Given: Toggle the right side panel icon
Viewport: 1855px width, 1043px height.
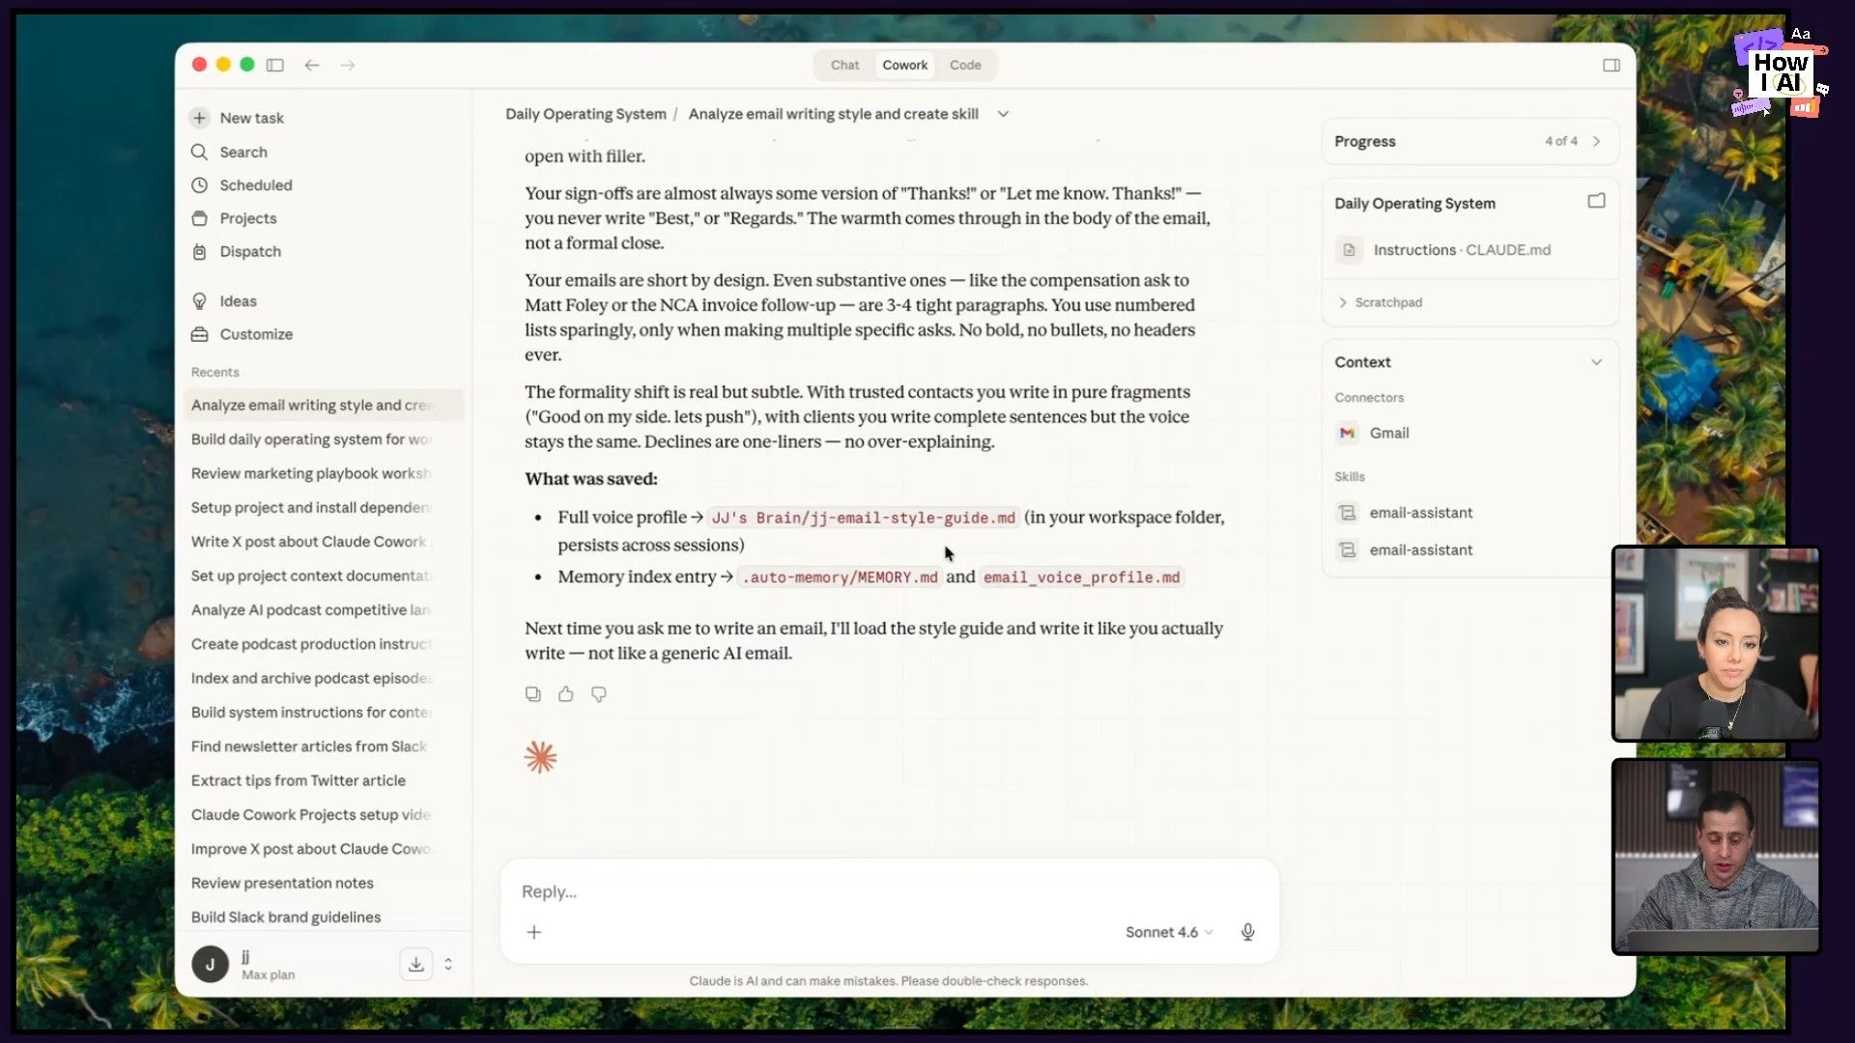Looking at the screenshot, I should point(1611,65).
